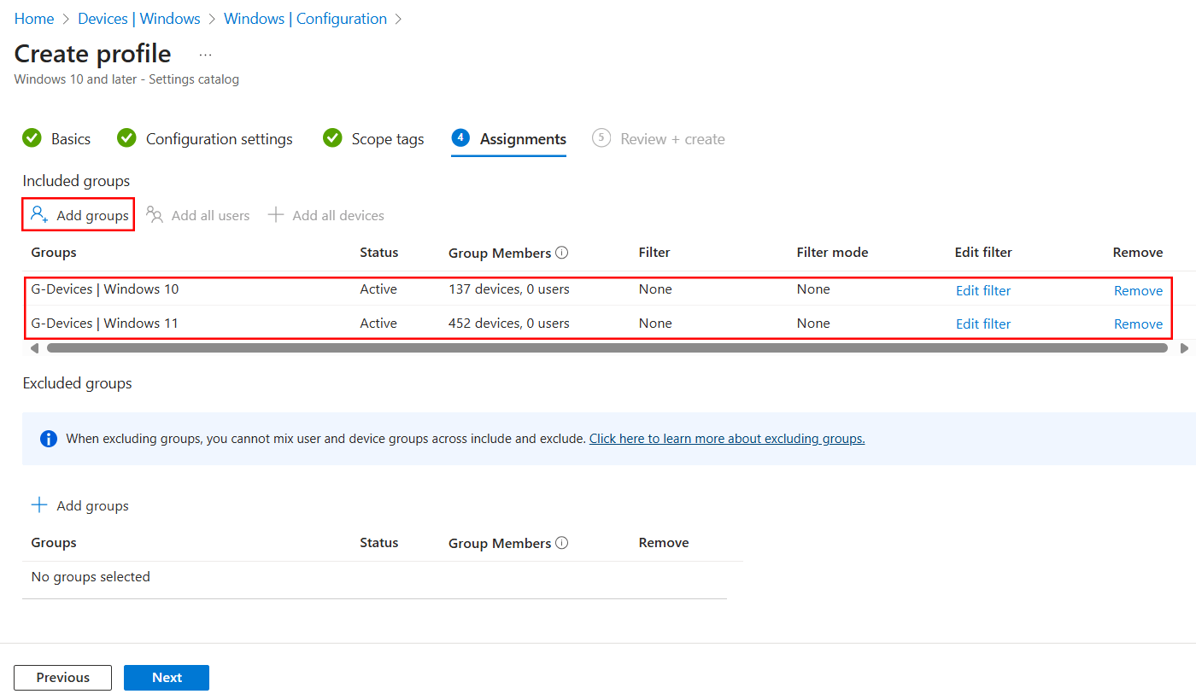This screenshot has width=1196, height=694.
Task: Click Add all users label
Action: point(210,215)
